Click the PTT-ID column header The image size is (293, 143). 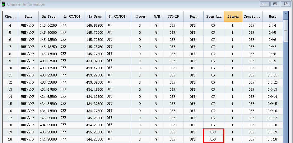(173, 16)
